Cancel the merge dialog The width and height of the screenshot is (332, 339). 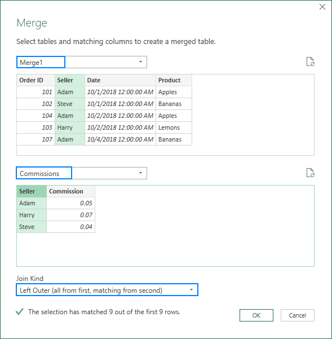tap(298, 315)
